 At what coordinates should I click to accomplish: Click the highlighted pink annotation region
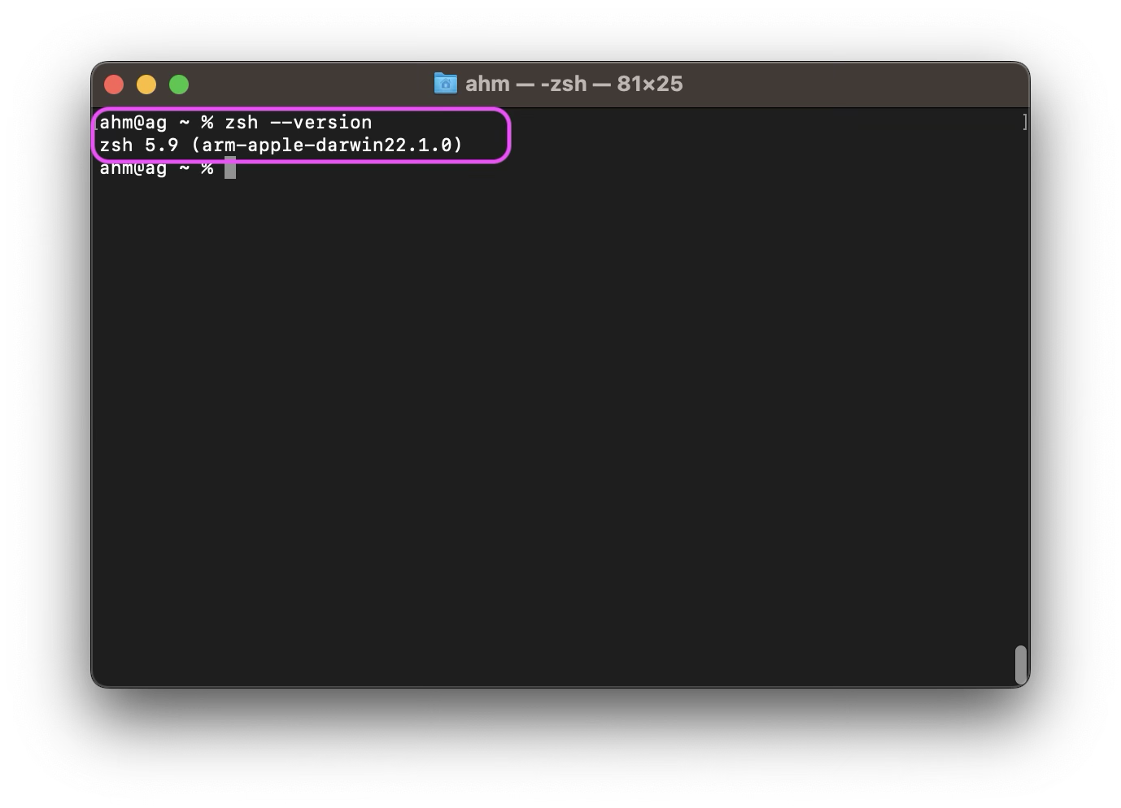301,135
